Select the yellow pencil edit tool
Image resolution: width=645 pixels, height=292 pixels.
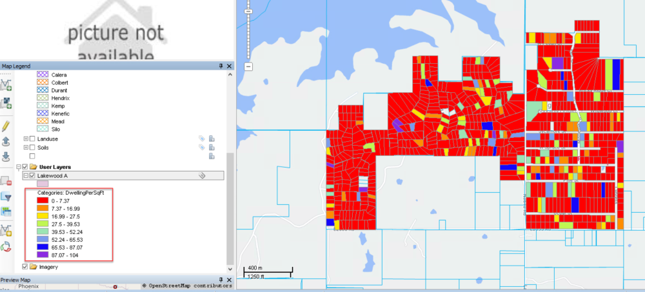coord(6,126)
